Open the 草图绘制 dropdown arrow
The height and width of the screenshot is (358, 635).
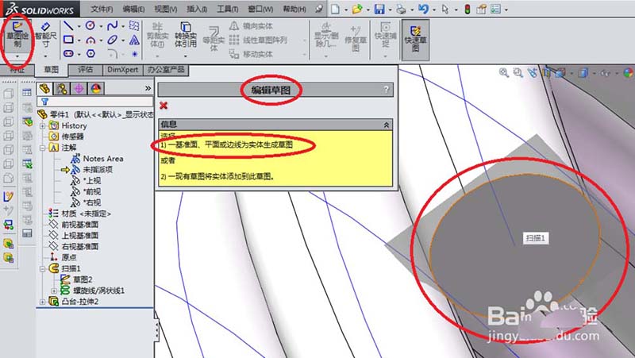(x=17, y=56)
